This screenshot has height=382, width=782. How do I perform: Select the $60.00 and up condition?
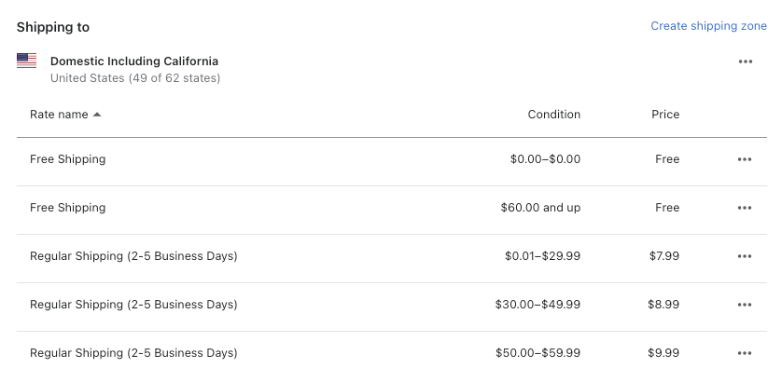540,208
